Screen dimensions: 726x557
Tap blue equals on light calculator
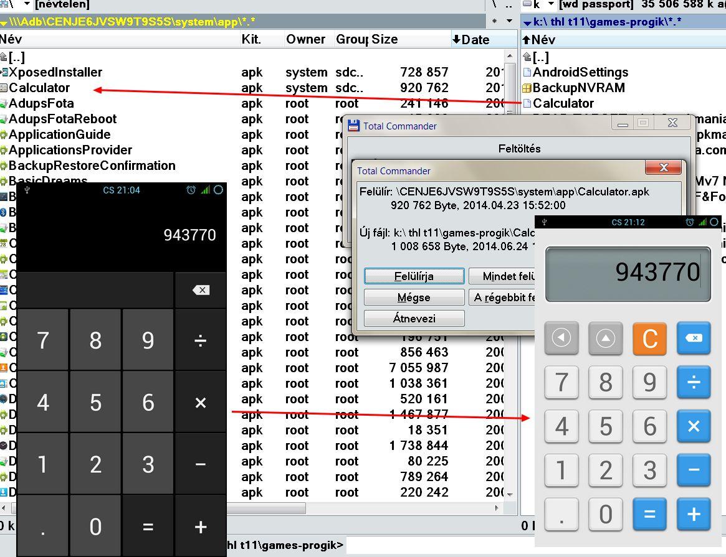(x=649, y=514)
